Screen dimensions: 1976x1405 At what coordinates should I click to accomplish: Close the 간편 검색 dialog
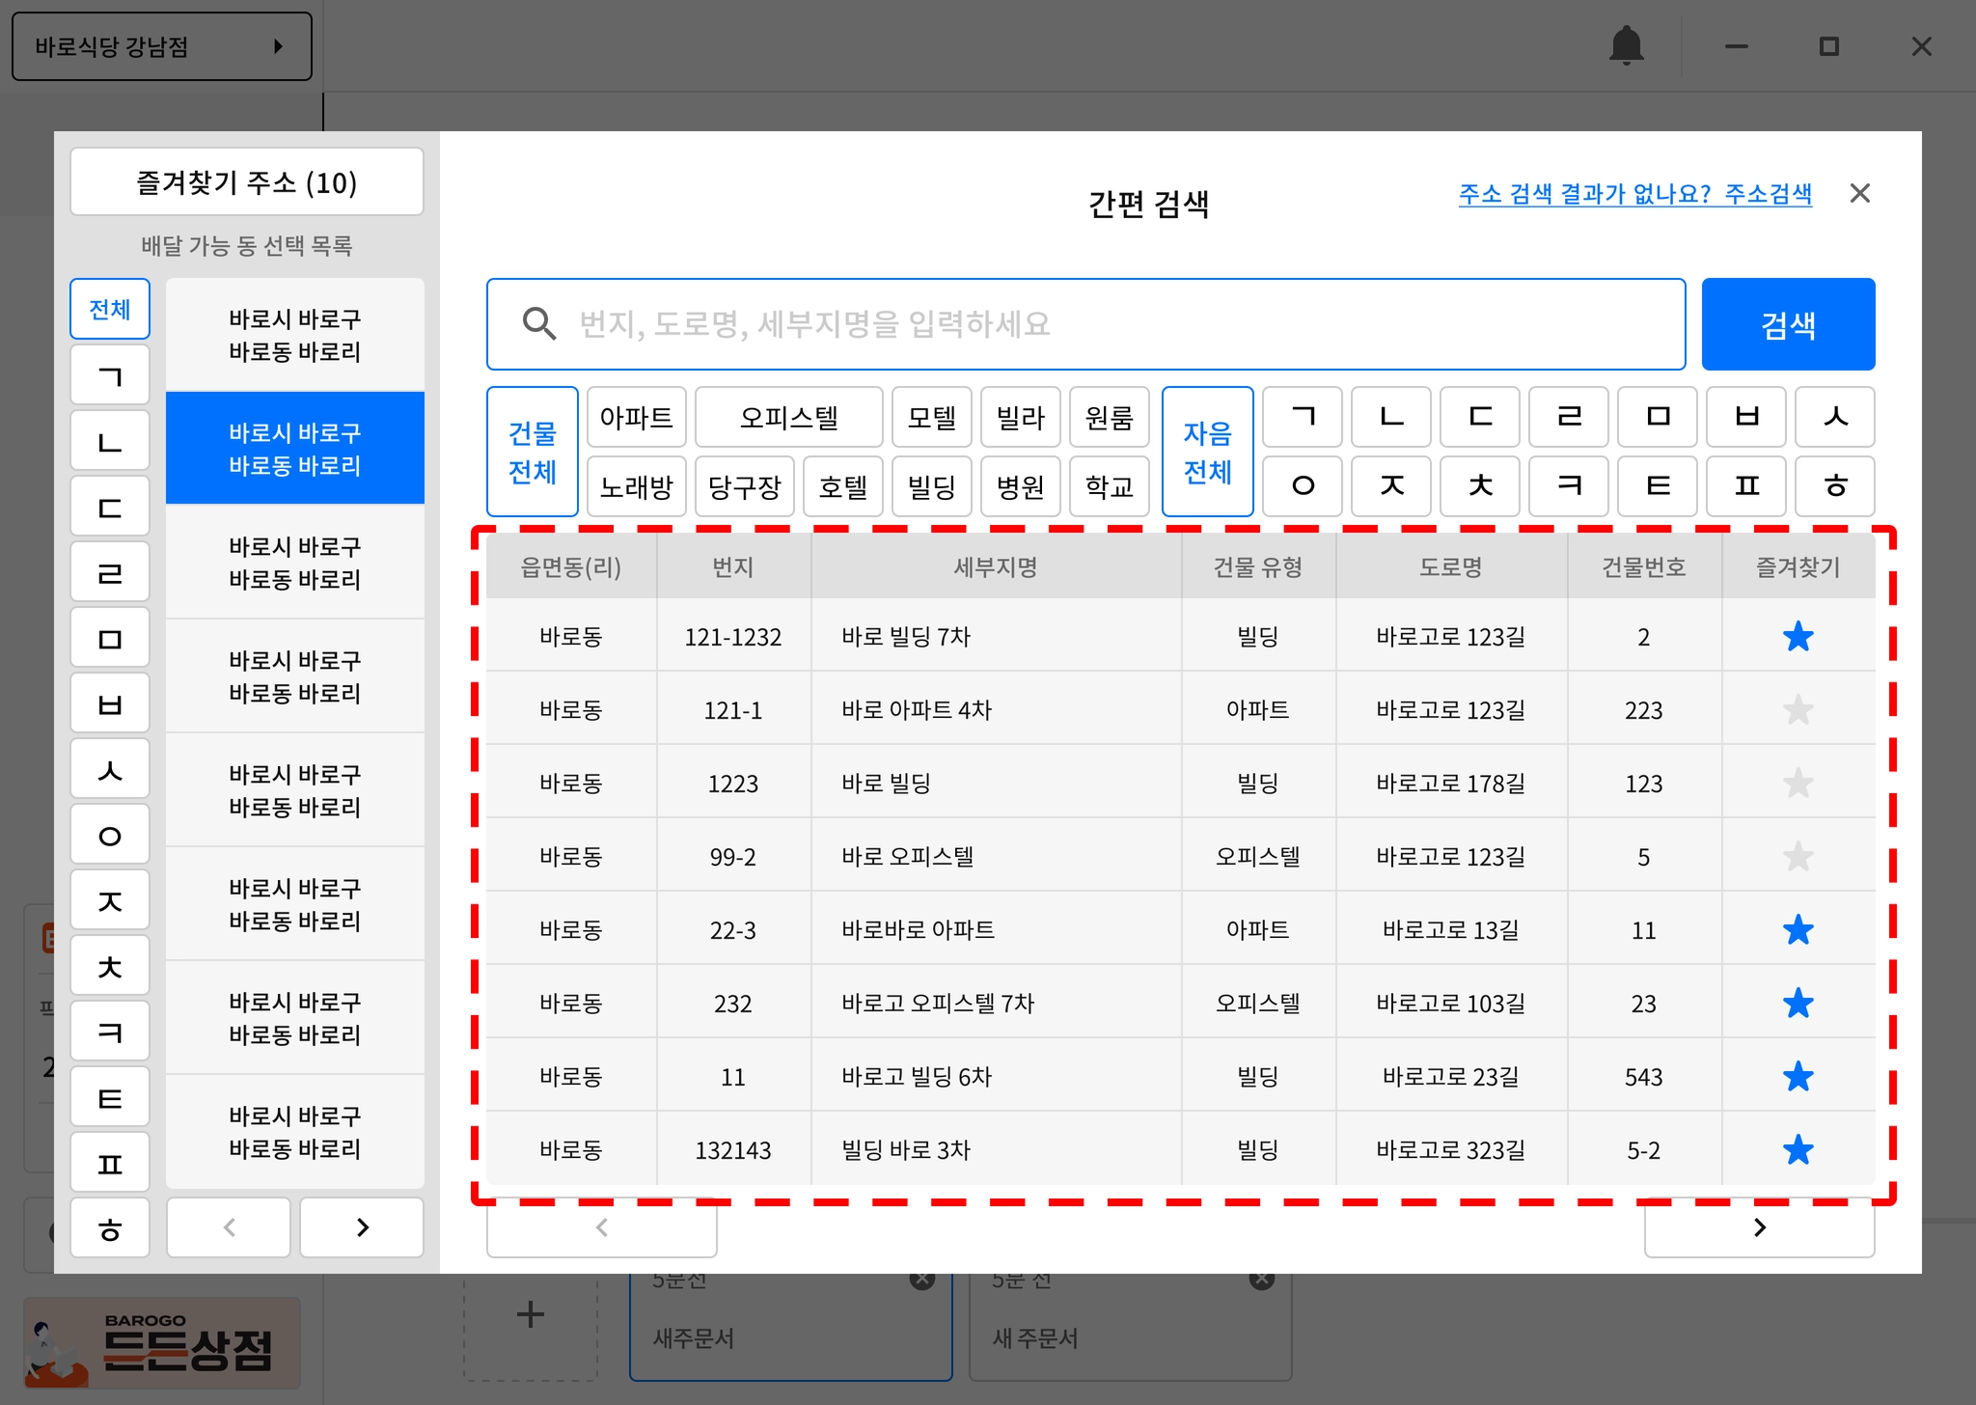(x=1859, y=193)
